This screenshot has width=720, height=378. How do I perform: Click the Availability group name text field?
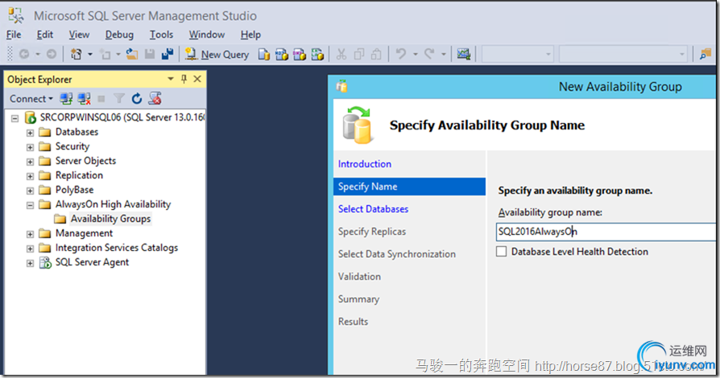[604, 232]
